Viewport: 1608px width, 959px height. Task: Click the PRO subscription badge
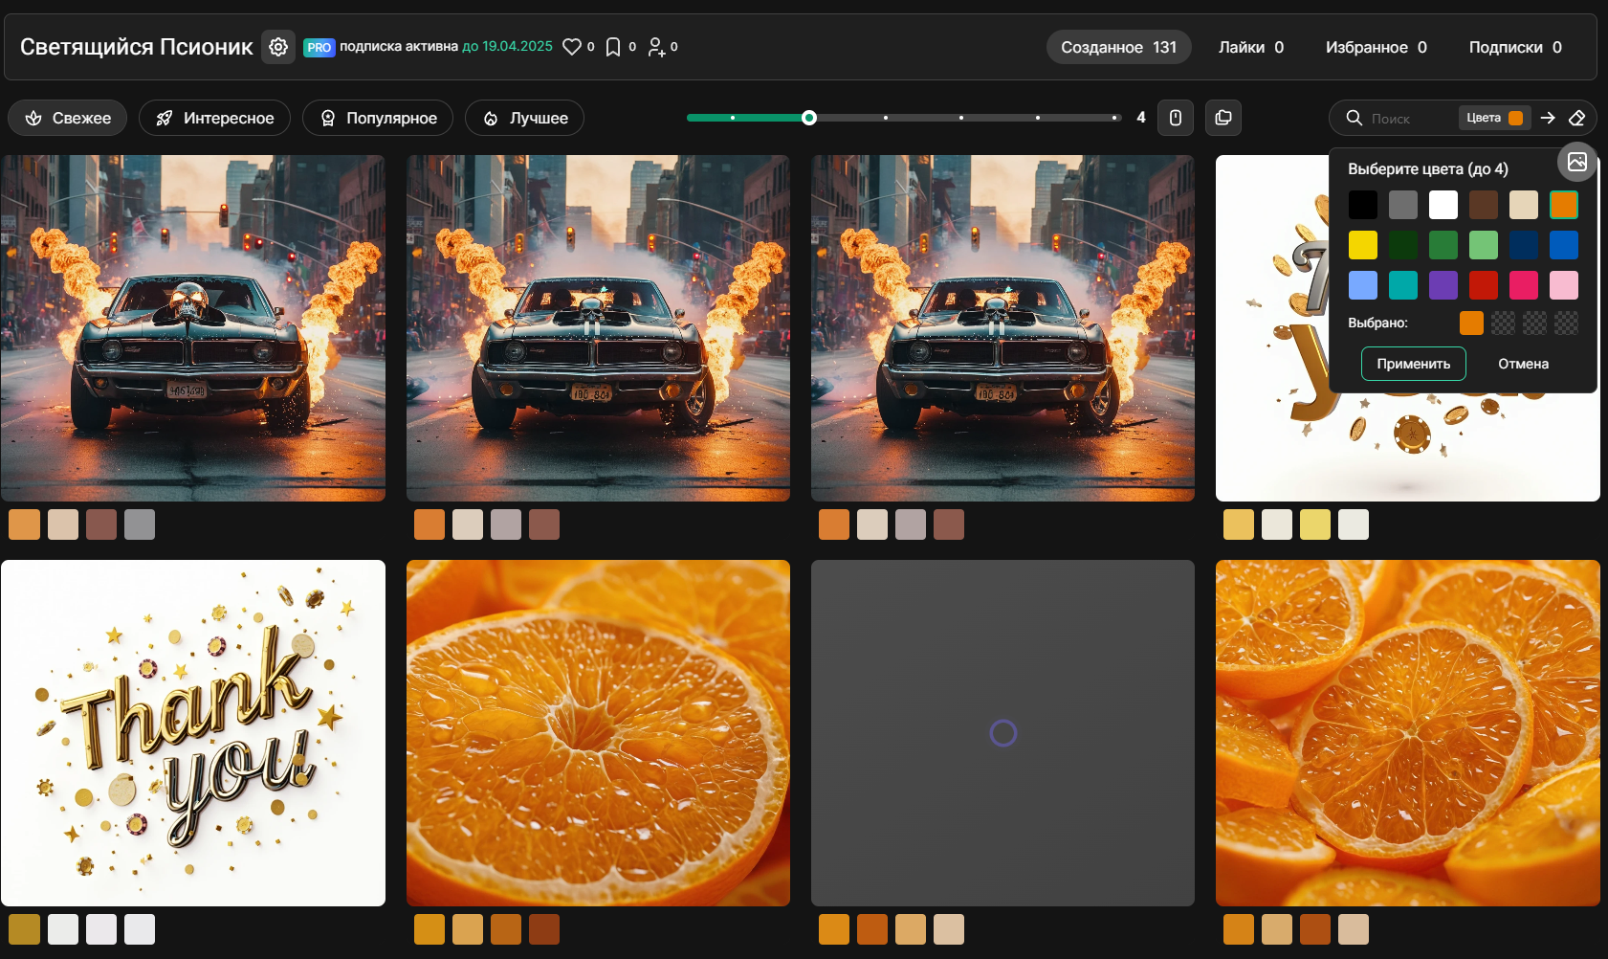(x=319, y=47)
